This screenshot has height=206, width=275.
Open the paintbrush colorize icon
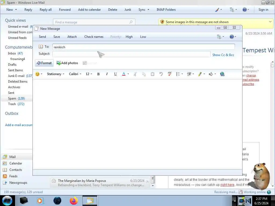click(x=217, y=10)
